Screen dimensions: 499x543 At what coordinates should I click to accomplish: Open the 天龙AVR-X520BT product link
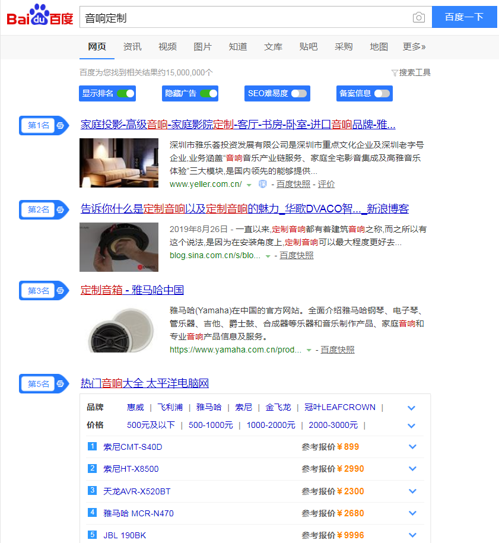[137, 491]
